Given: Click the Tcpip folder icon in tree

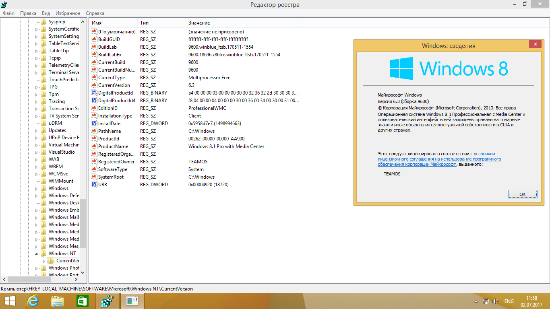Looking at the screenshot, I should click(x=43, y=58).
